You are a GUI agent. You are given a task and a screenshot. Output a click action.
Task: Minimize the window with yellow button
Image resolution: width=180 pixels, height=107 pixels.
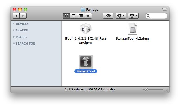pyautogui.click(x=20, y=9)
